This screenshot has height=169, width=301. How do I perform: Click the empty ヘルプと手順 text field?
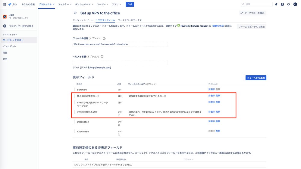pyautogui.click(x=120, y=62)
